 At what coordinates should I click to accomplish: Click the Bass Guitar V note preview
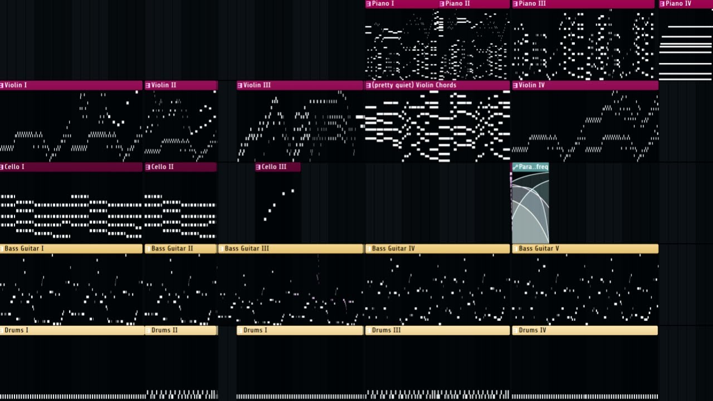[585, 290]
